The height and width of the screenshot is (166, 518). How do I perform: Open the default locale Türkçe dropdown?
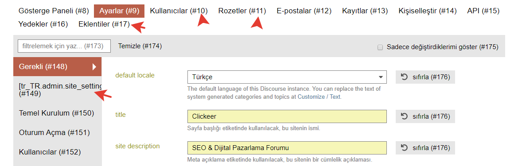tap(287, 77)
